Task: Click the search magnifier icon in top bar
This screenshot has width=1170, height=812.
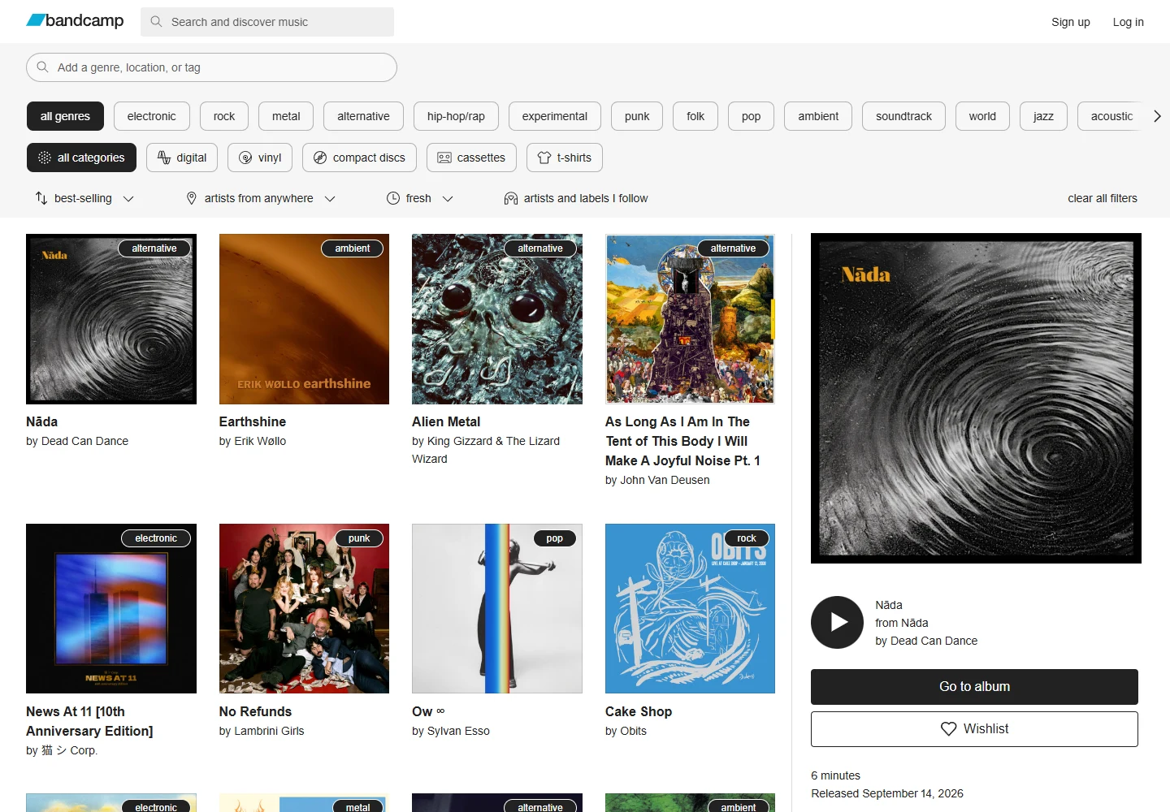Action: (x=156, y=22)
